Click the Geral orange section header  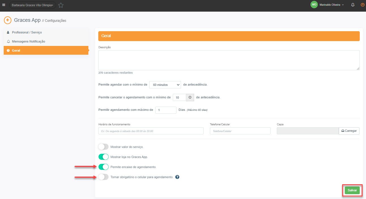[x=229, y=36]
